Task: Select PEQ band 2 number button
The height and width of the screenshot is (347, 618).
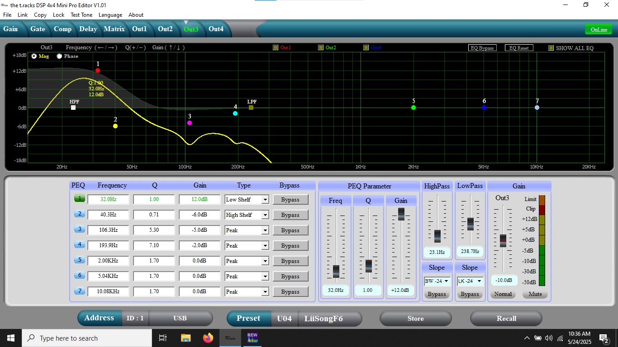Action: click(80, 214)
